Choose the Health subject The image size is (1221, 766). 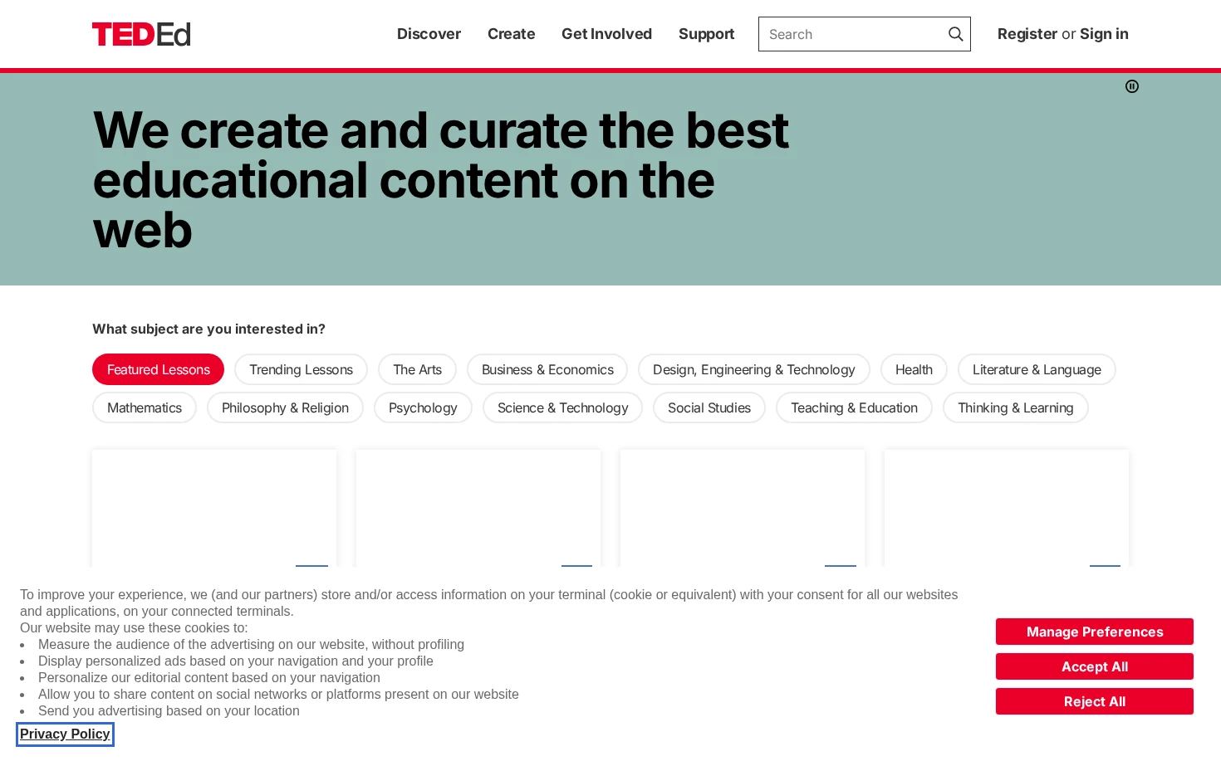point(914,369)
